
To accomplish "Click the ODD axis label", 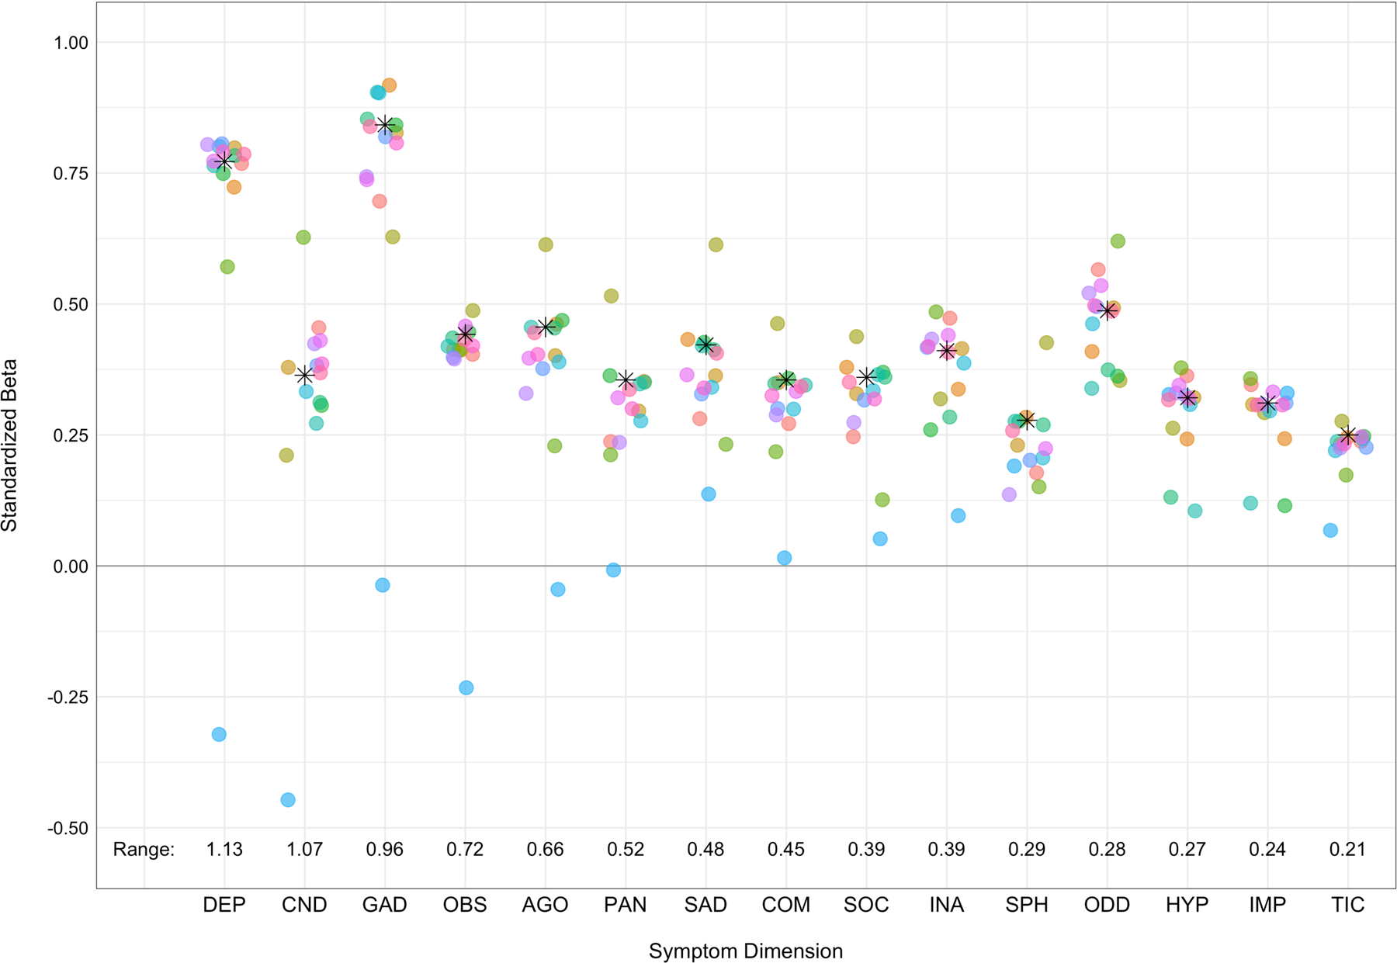I will pos(1107,905).
